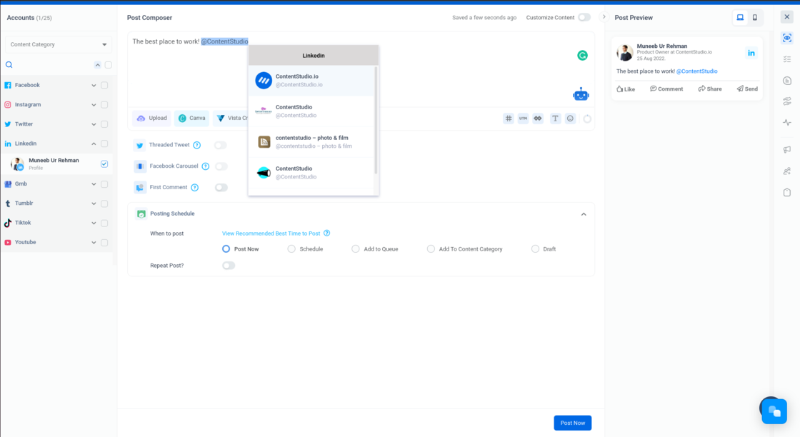Viewport: 800px width, 437px height.
Task: Expand the Facebook accounts group
Action: 94,85
